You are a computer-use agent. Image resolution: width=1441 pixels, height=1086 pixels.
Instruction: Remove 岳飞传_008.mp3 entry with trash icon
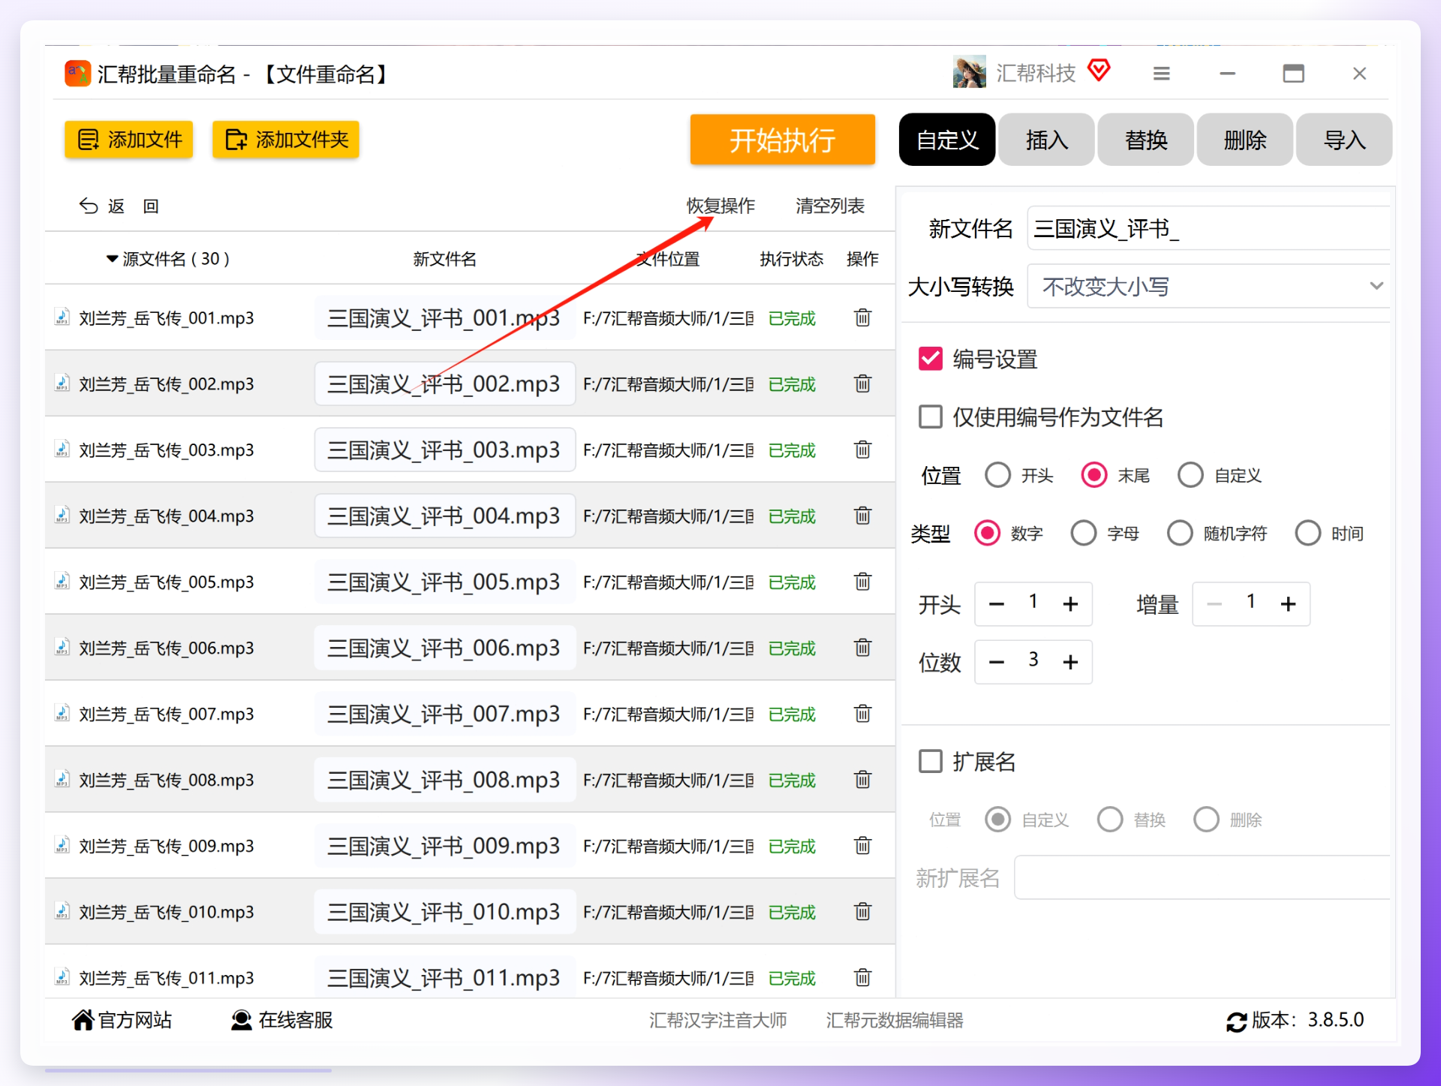(862, 780)
